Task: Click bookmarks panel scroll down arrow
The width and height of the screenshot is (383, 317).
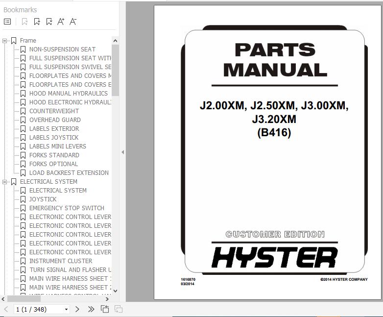Action: tap(115, 291)
